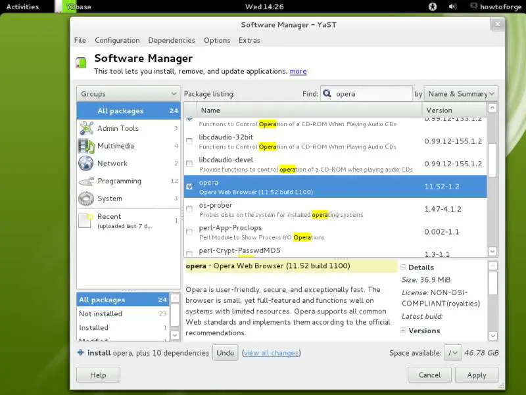Click the Recent document icon
The height and width of the screenshot is (395, 526).
click(85, 220)
